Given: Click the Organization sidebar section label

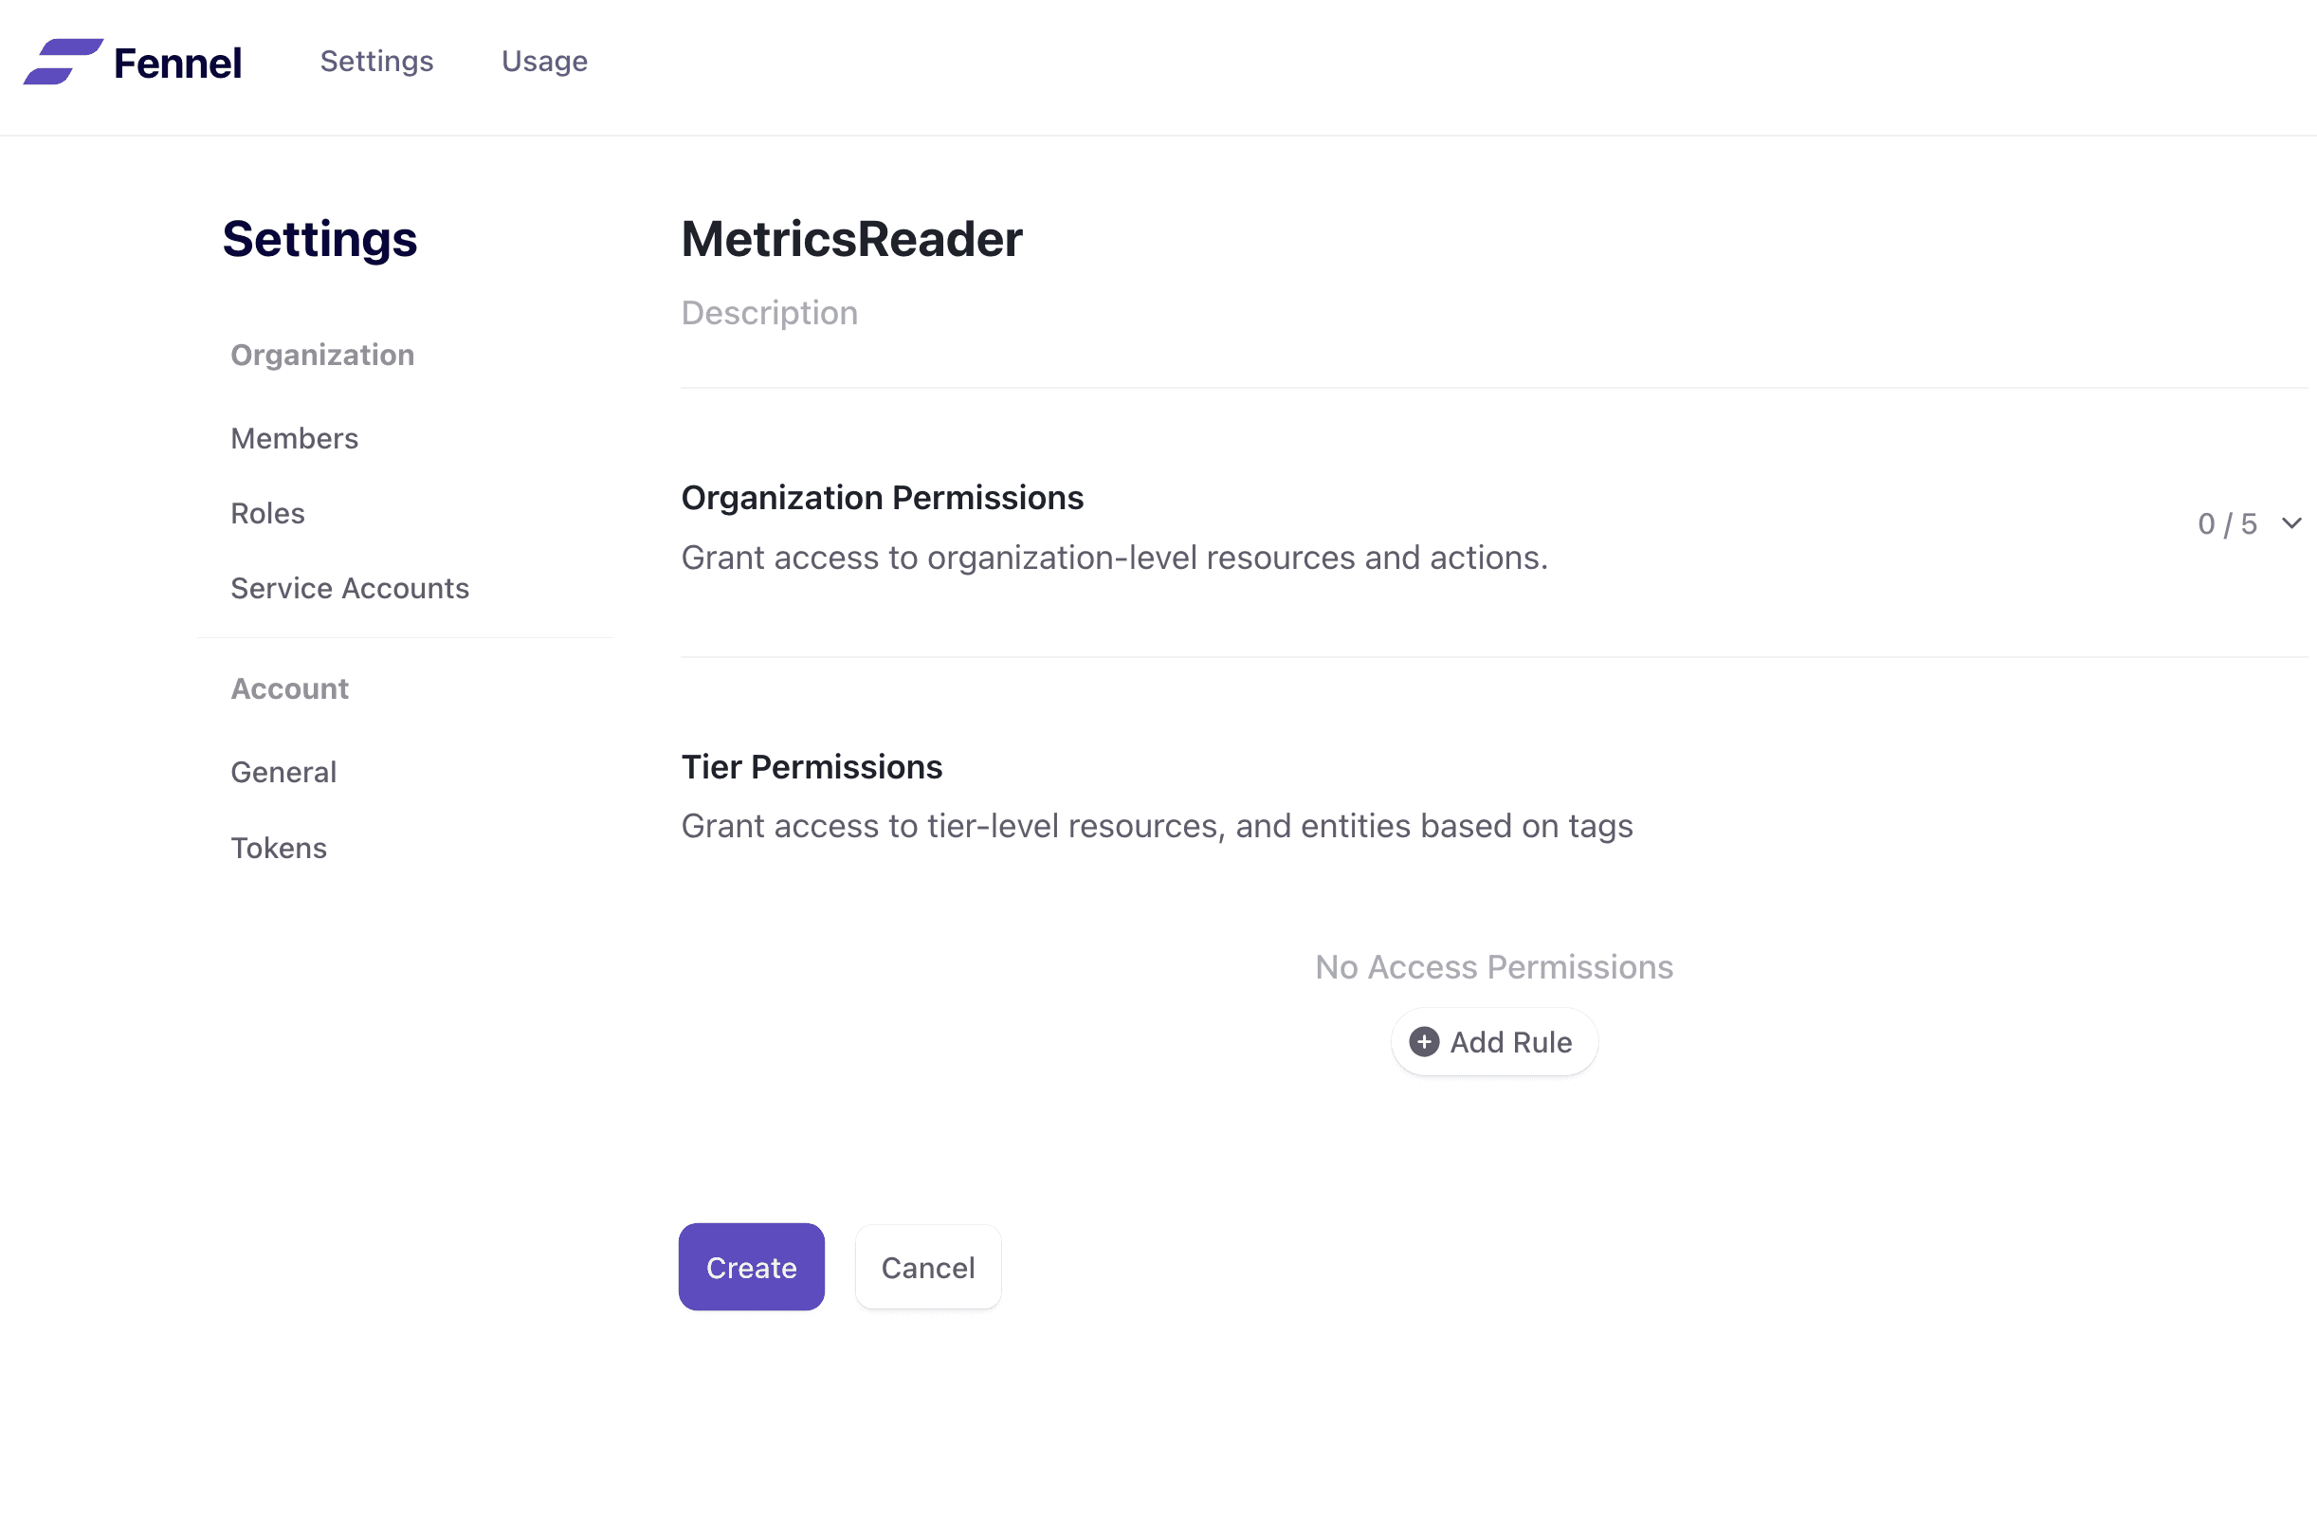Looking at the screenshot, I should pos(322,356).
